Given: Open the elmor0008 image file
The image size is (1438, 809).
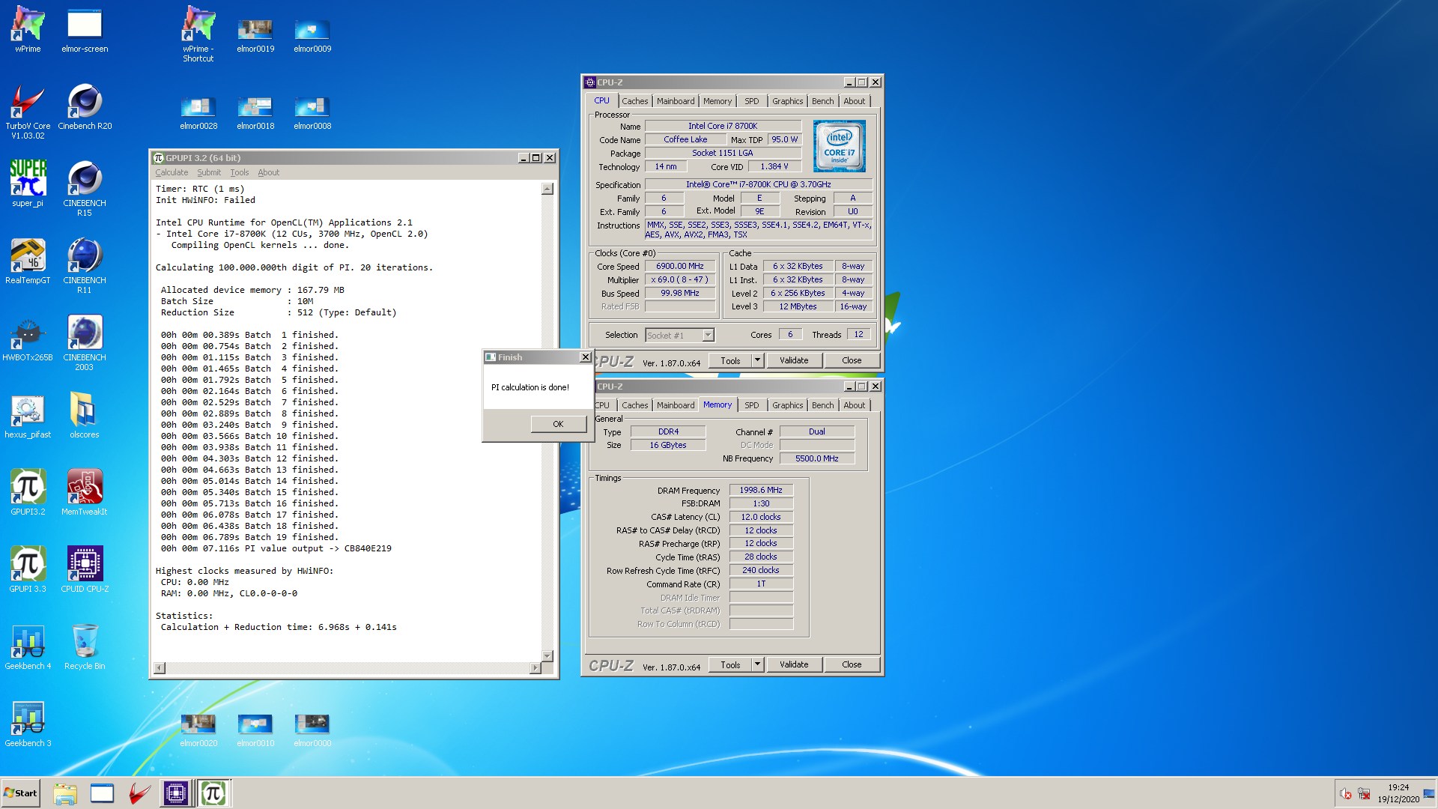Looking at the screenshot, I should [x=312, y=113].
